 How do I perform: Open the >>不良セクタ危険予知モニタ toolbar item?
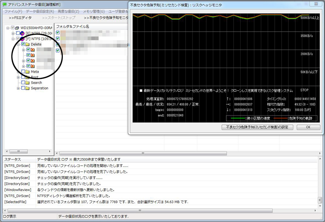tap(106, 18)
